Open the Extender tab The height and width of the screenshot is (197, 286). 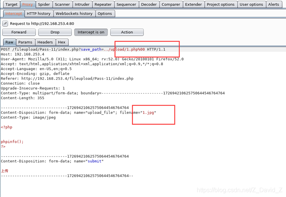point(193,4)
